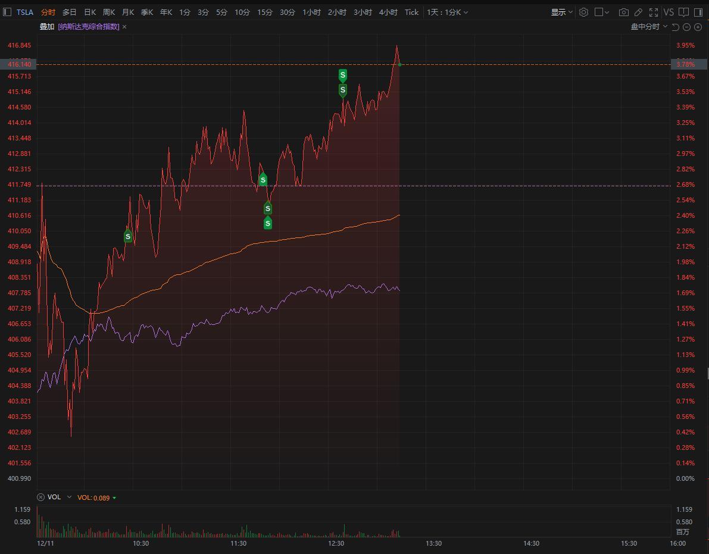Click the green triangle beside VOL value
The image size is (709, 554).
114,498
